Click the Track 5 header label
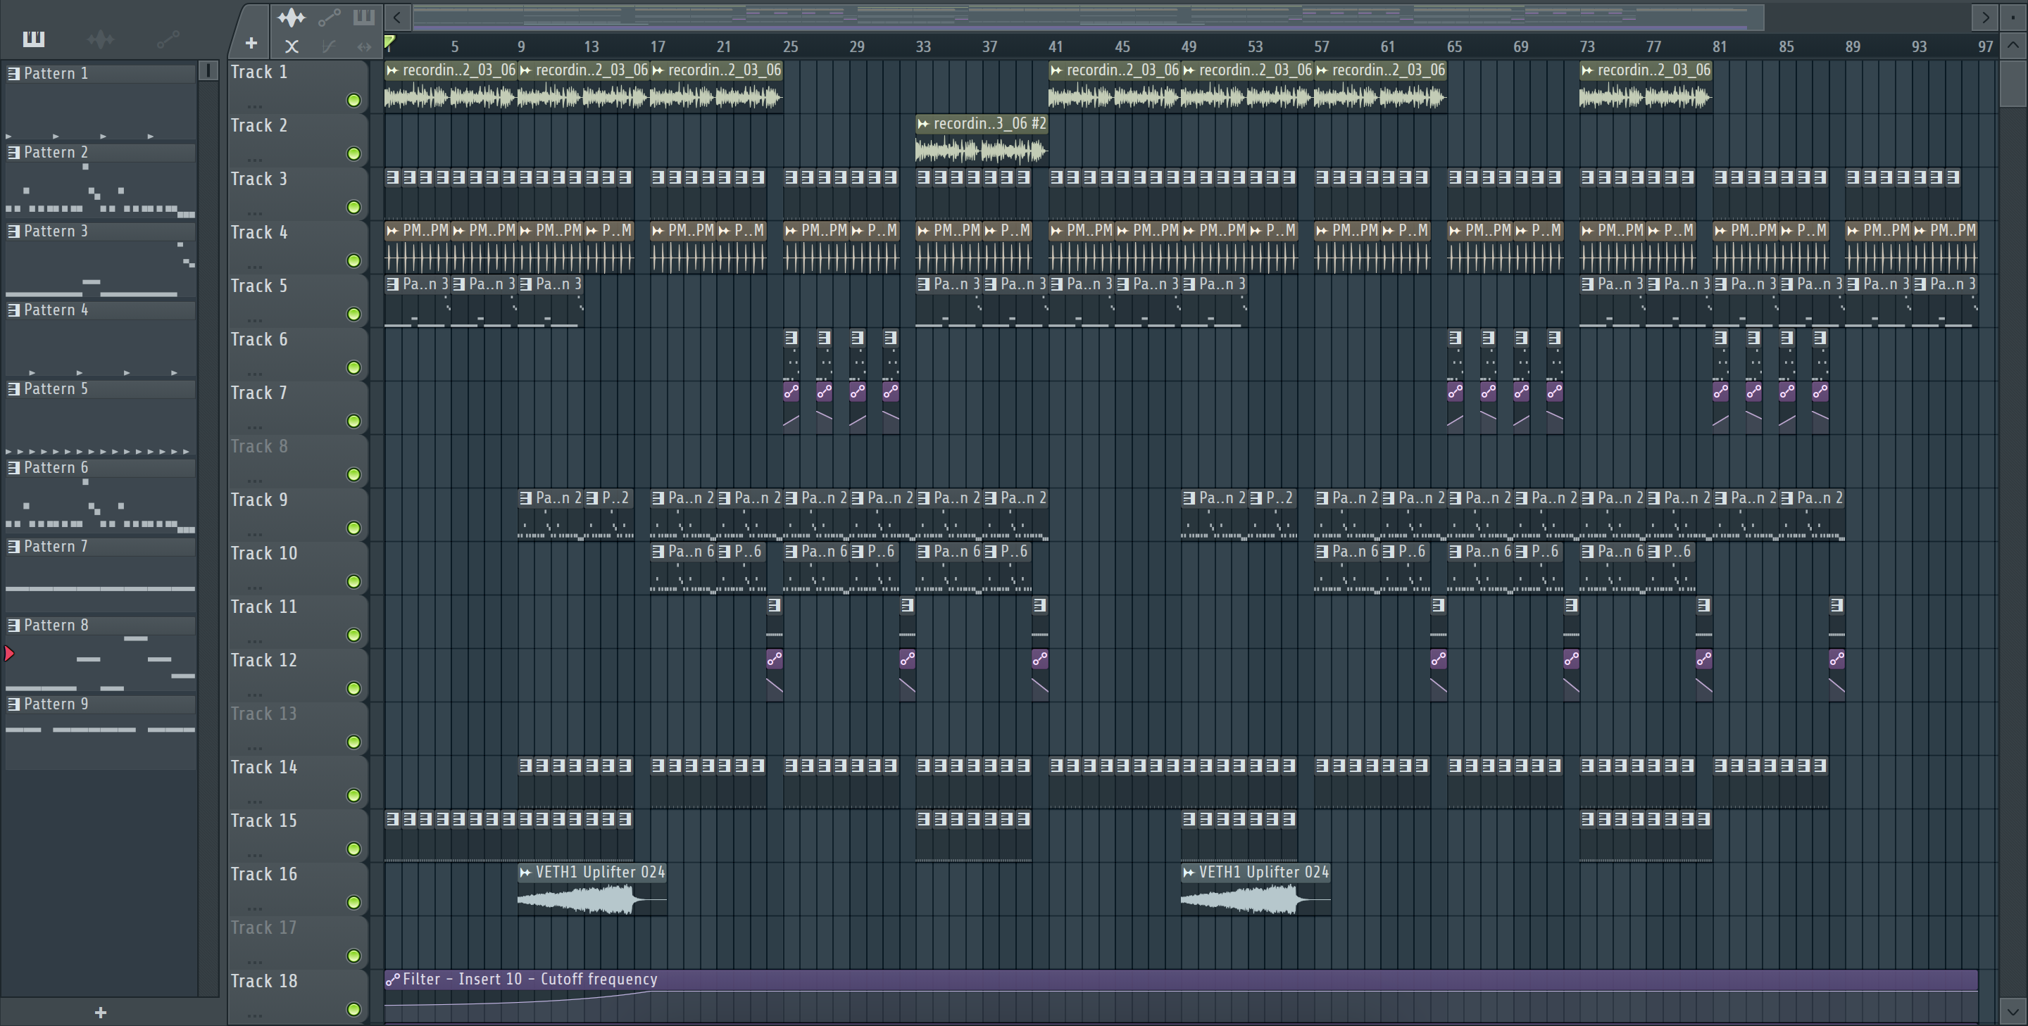The image size is (2028, 1026). (x=259, y=286)
